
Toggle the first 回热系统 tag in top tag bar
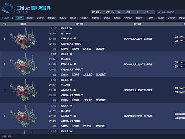[30, 18]
